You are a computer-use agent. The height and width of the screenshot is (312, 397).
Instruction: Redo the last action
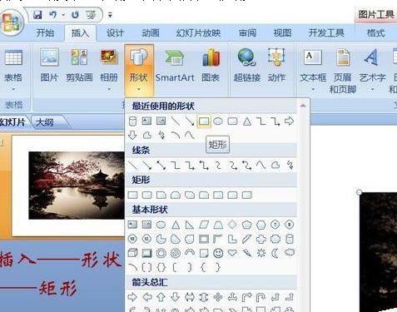point(75,15)
